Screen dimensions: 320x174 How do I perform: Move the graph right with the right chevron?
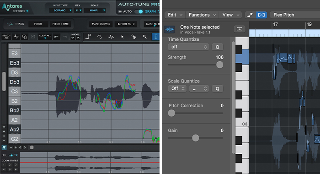pos(25,147)
